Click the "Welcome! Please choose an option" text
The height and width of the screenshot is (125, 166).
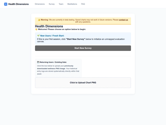(62, 29)
